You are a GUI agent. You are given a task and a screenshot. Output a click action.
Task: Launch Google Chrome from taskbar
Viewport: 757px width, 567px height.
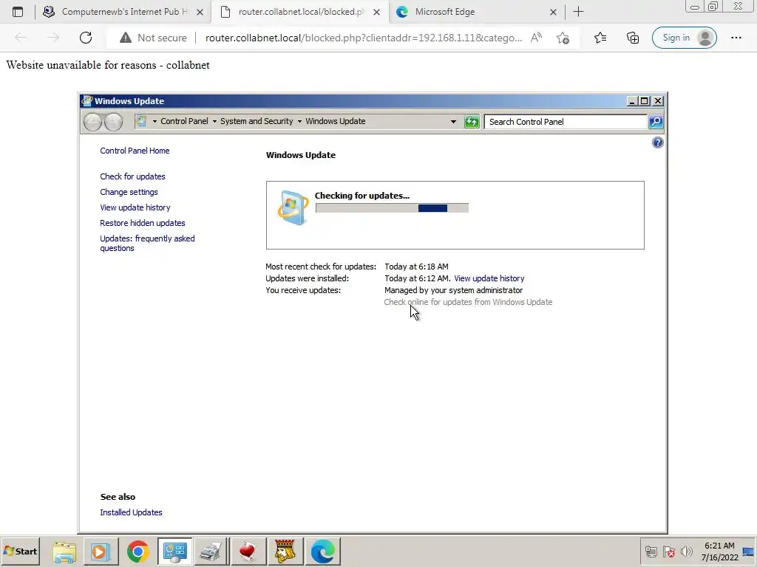[138, 551]
